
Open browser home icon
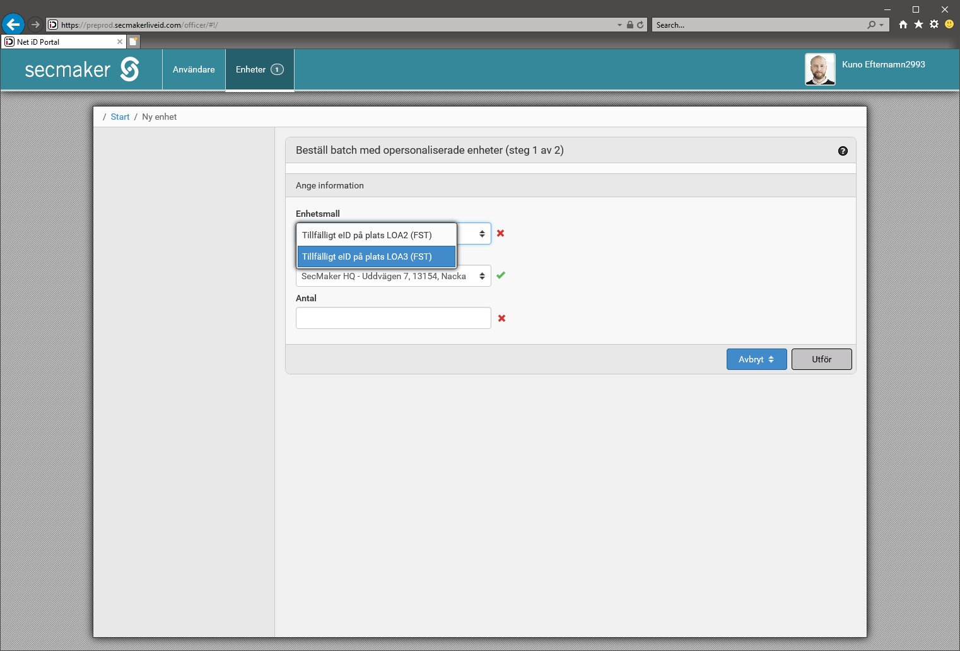coord(903,24)
